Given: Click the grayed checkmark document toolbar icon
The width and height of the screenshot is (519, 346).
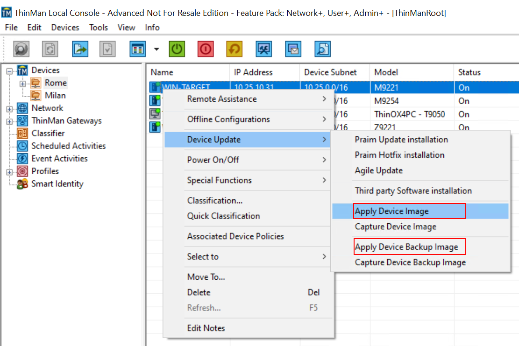Looking at the screenshot, I should [x=107, y=49].
